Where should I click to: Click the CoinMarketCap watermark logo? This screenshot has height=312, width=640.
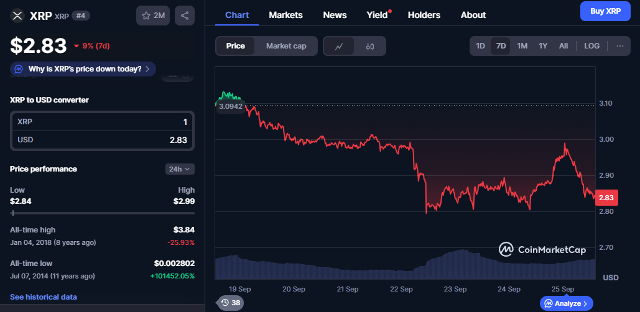pyautogui.click(x=542, y=249)
